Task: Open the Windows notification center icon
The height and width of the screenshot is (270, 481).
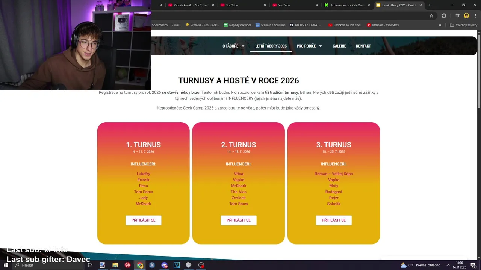Action: click(473, 265)
